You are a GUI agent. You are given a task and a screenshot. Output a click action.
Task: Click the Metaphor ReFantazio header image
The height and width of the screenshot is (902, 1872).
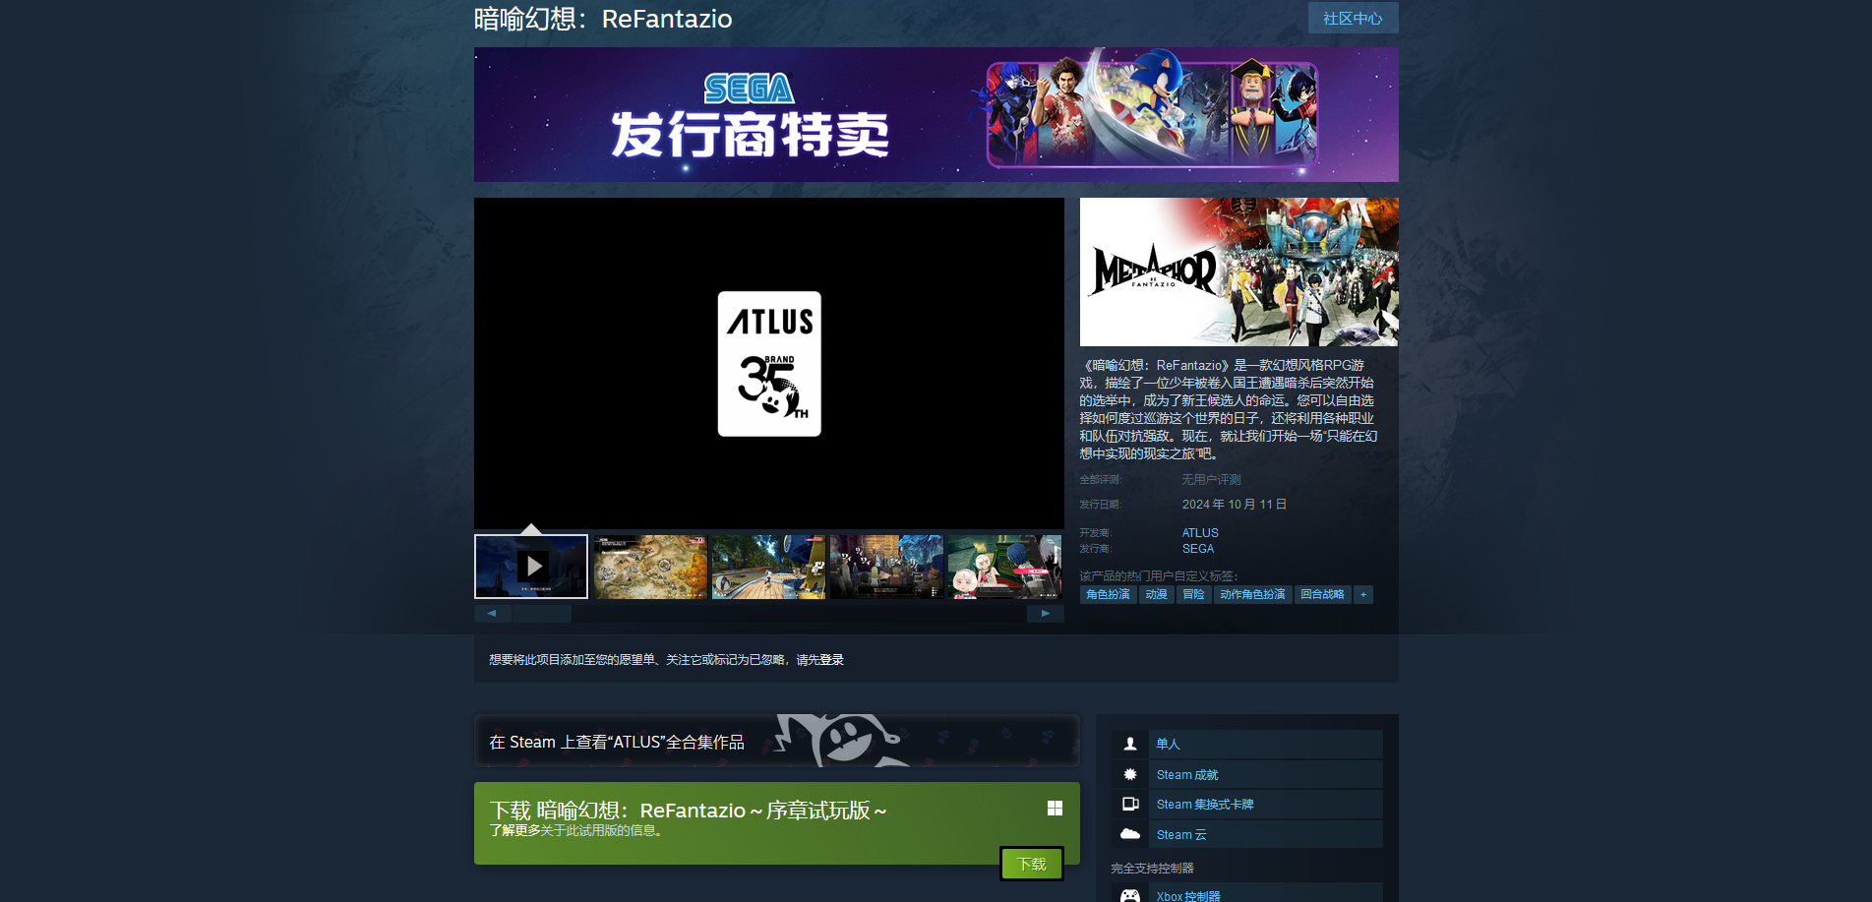(1238, 271)
